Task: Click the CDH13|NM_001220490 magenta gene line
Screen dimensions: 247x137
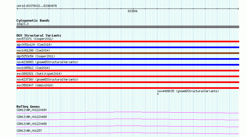Action: tap(128, 112)
